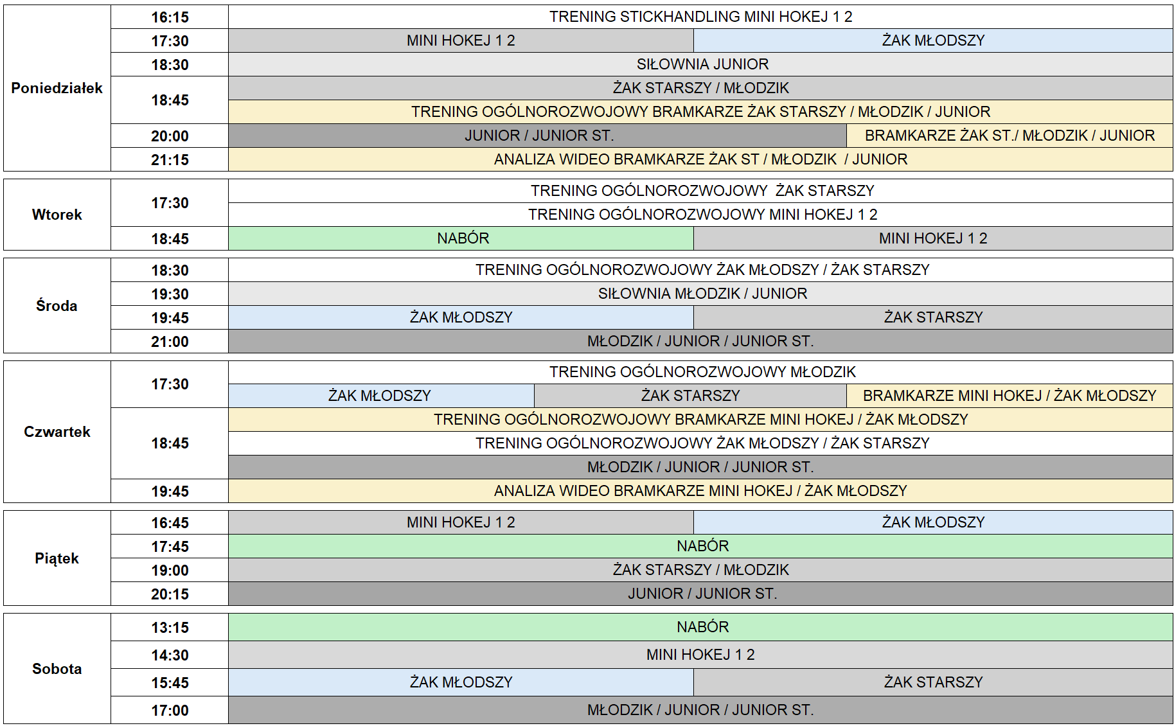The height and width of the screenshot is (726, 1174).
Task: Select Monday's 21:15 ANALIZA WIDEO BRAMKARZE cell
Action: point(700,159)
